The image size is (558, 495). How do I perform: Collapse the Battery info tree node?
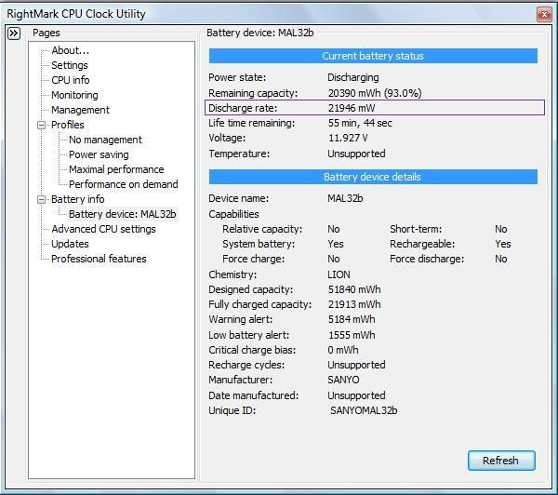41,199
